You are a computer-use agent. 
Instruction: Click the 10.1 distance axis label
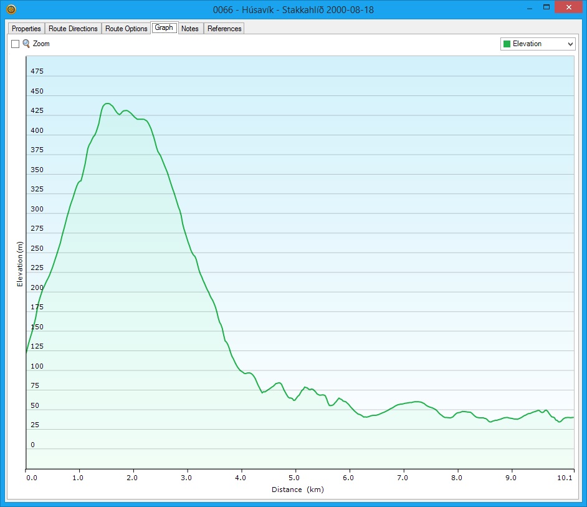pyautogui.click(x=565, y=478)
